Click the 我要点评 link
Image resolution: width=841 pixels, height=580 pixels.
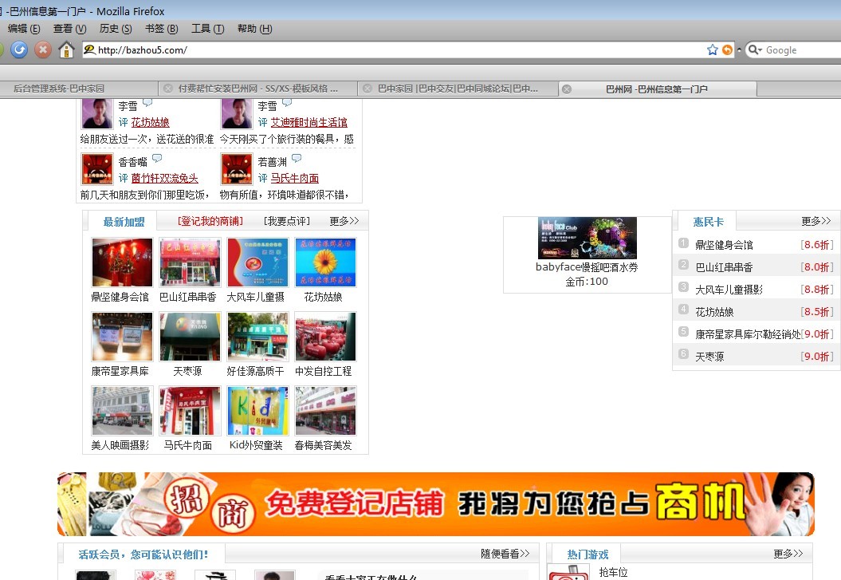287,221
